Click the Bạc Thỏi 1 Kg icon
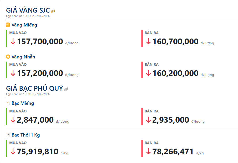 pyautogui.click(x=8, y=135)
